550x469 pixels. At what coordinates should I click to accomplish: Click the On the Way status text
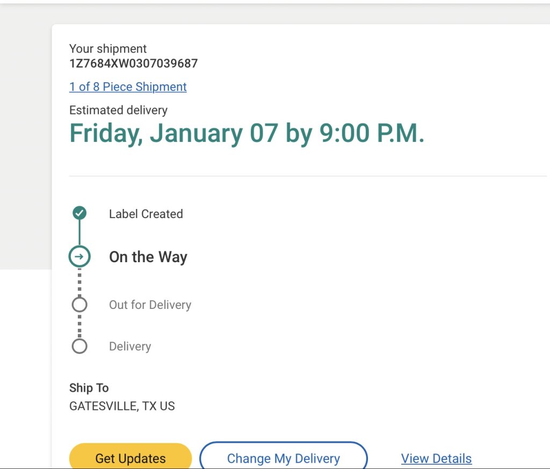coord(148,257)
